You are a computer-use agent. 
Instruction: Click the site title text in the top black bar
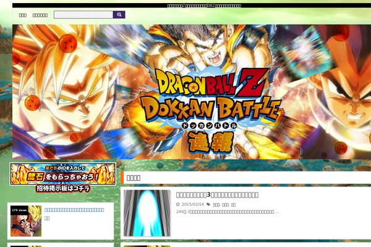pos(204,6)
